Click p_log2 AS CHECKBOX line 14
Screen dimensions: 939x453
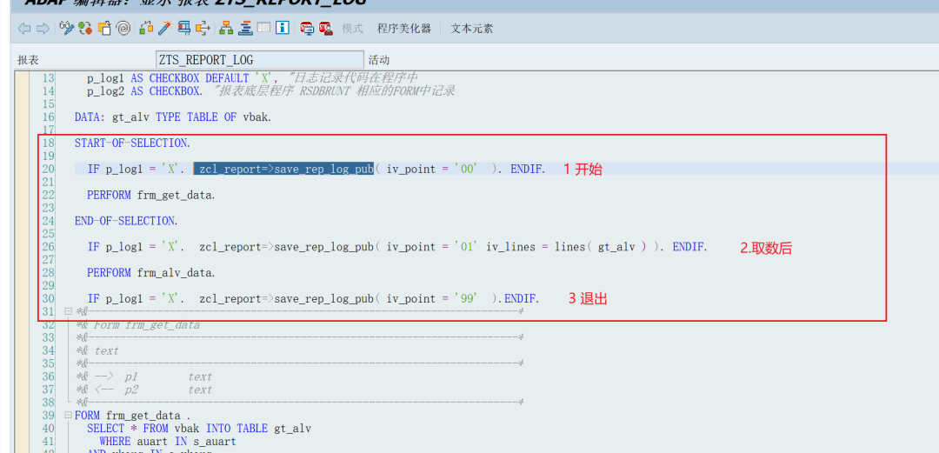(145, 91)
